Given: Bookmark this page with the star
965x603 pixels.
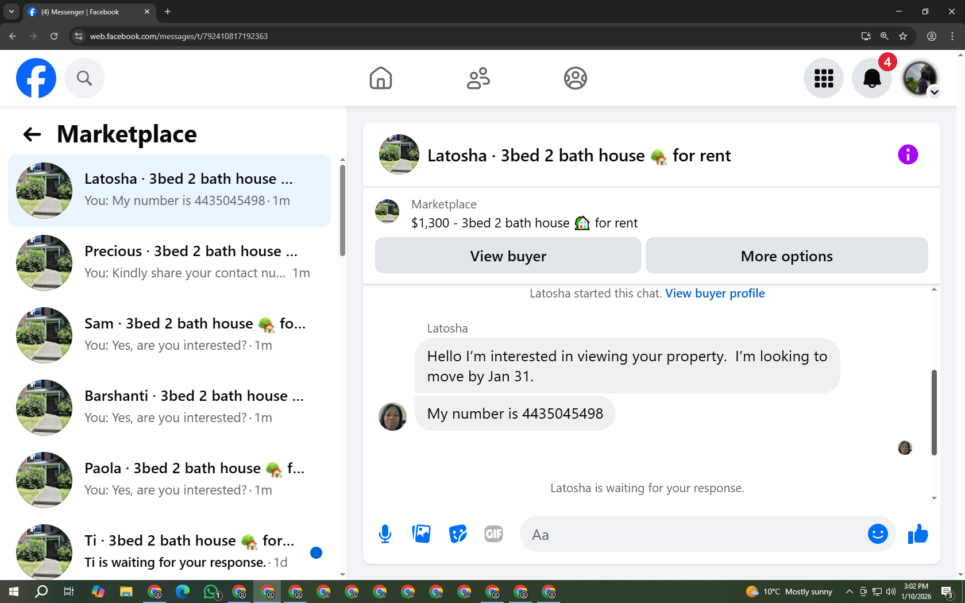Looking at the screenshot, I should 903,36.
